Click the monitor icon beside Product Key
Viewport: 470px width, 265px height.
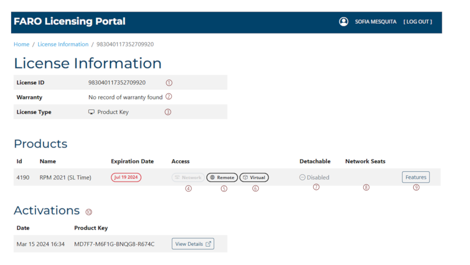(x=91, y=112)
